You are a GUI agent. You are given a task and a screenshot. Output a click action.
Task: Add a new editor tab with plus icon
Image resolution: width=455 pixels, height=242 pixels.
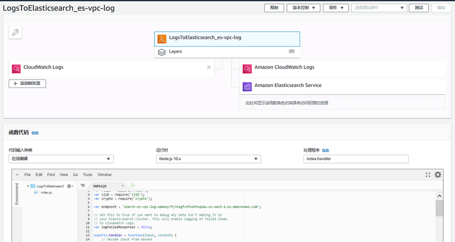click(133, 185)
